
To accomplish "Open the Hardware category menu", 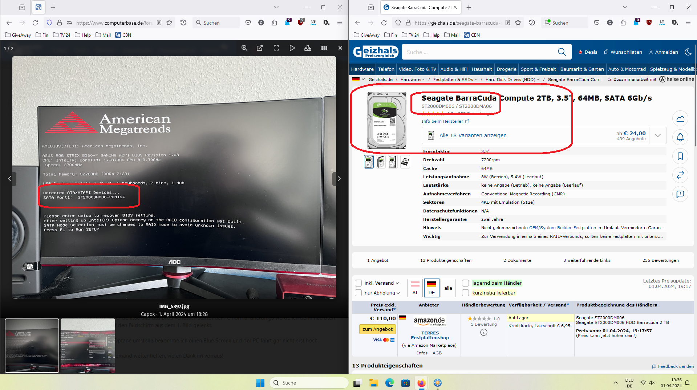I will (x=362, y=69).
